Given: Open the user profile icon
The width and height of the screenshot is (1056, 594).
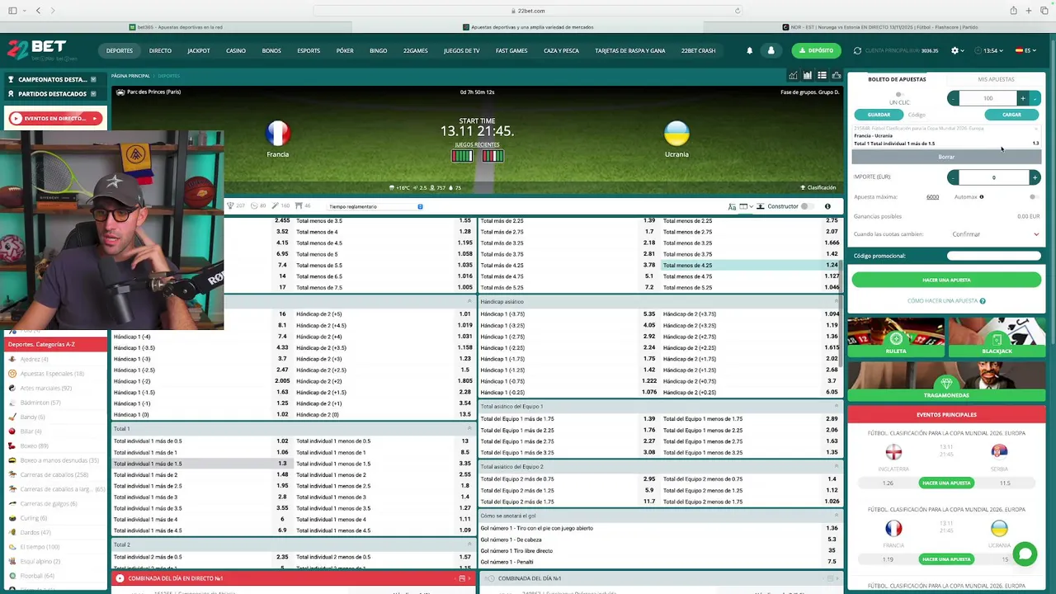Looking at the screenshot, I should tap(771, 50).
